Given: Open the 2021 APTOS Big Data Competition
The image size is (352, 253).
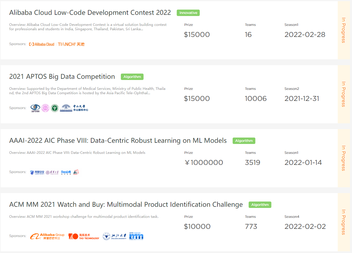Looking at the screenshot, I should click(62, 77).
